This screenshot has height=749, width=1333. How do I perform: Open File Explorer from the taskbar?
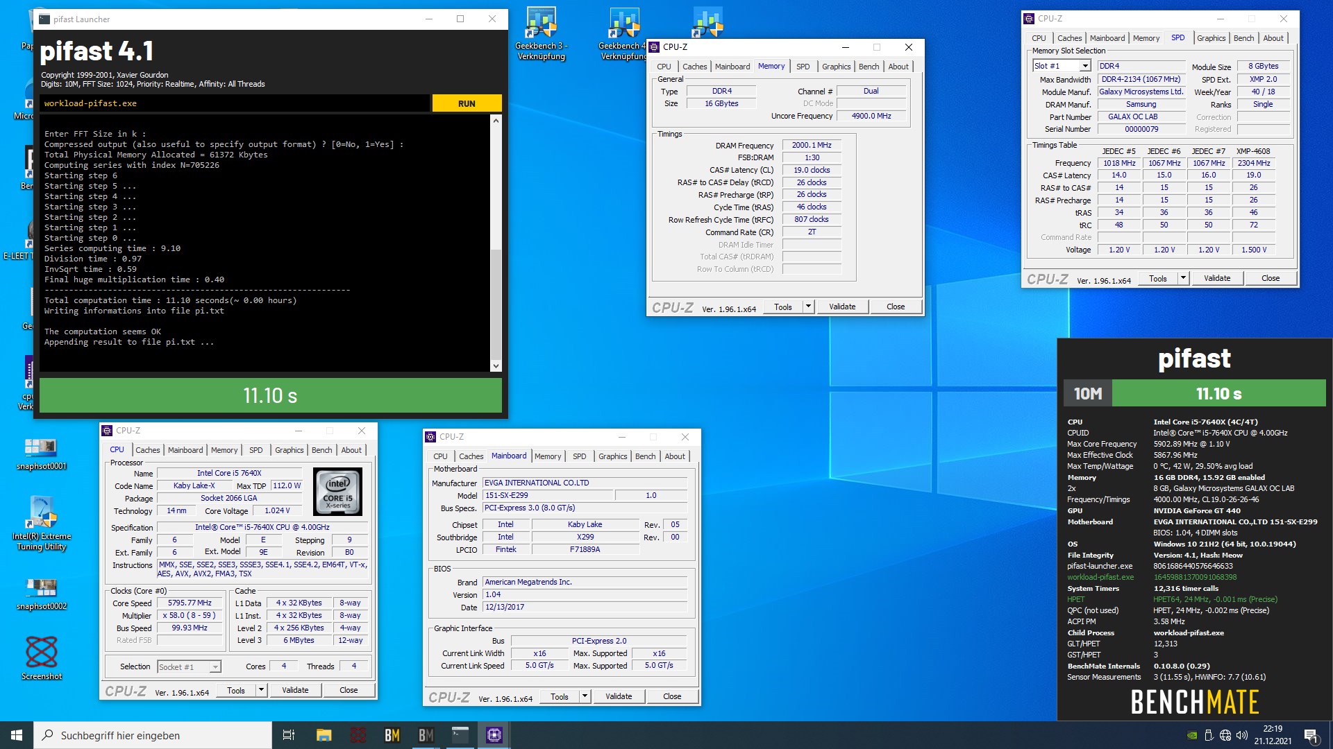[x=324, y=735]
